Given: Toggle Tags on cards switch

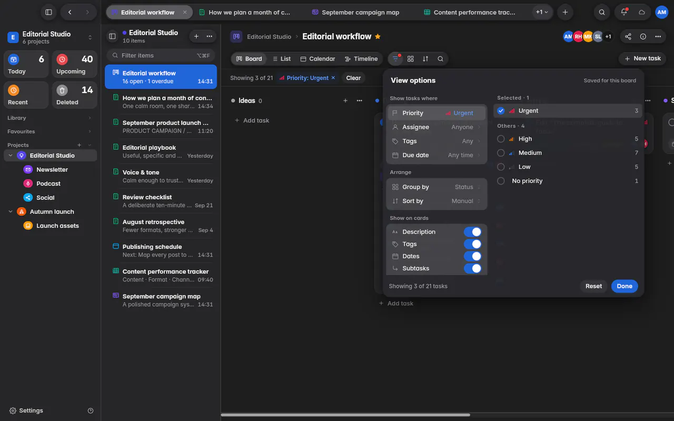Looking at the screenshot, I should (472, 244).
